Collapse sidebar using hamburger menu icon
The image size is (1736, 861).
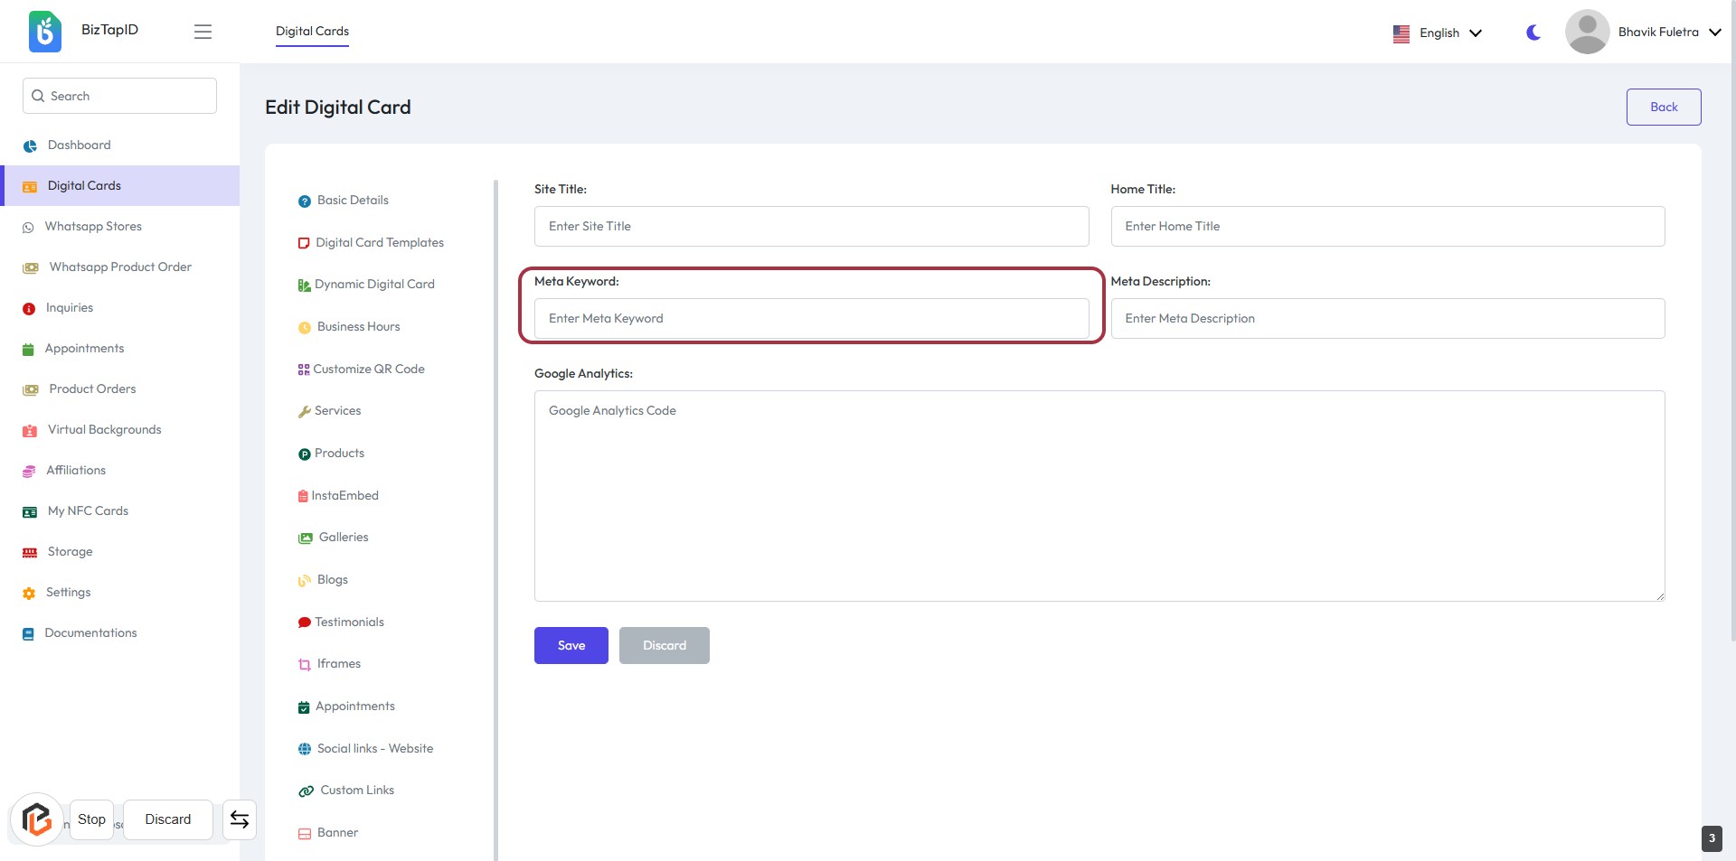[x=203, y=32]
